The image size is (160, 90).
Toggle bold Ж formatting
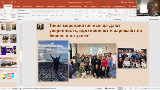pyautogui.click(x=33, y=15)
